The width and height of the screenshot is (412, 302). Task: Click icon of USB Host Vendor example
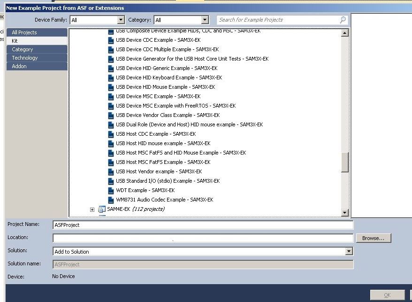111,172
